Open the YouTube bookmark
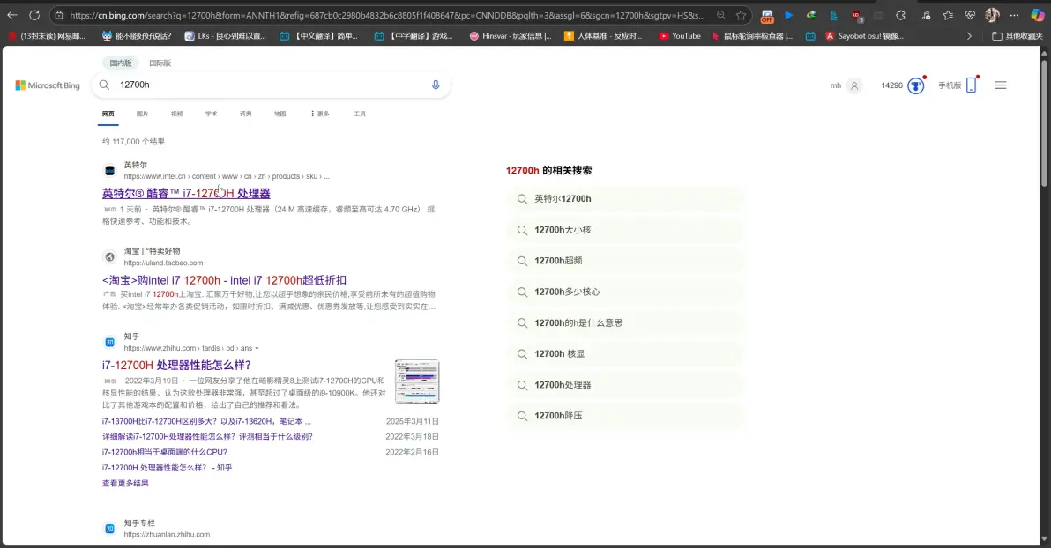The width and height of the screenshot is (1051, 548). pos(680,36)
